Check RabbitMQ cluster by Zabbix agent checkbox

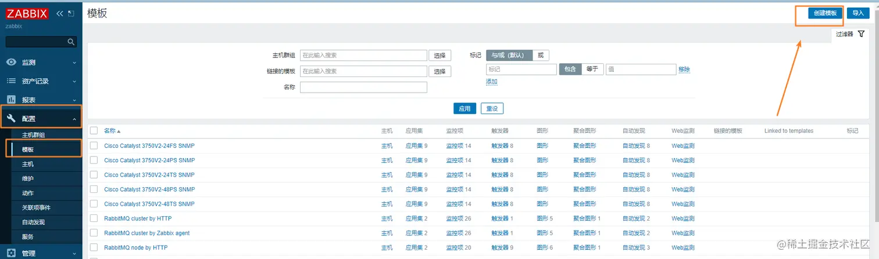click(x=94, y=233)
